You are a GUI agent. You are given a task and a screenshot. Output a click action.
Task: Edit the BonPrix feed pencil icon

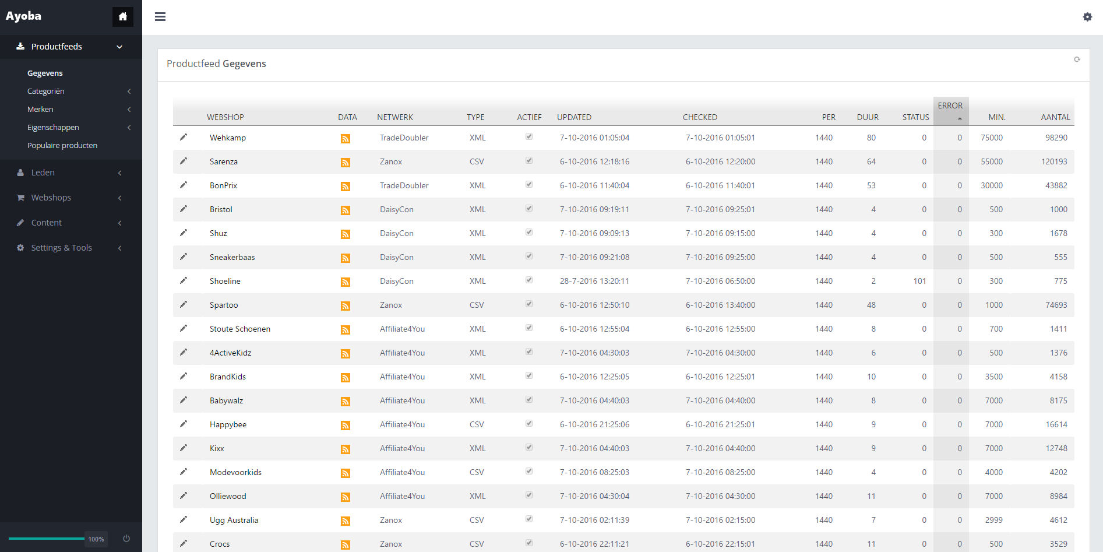(184, 185)
